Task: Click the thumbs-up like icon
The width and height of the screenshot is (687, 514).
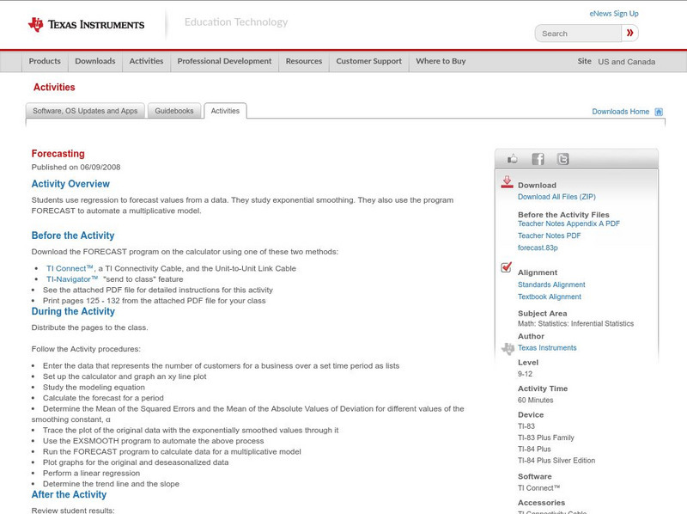Action: pyautogui.click(x=512, y=159)
